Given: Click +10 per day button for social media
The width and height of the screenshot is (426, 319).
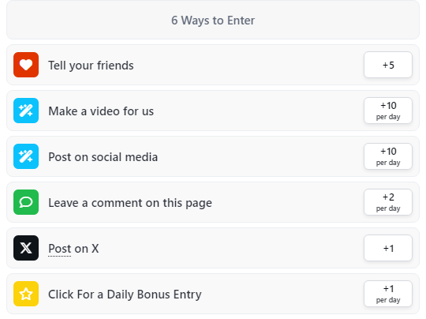Looking at the screenshot, I should [x=388, y=156].
